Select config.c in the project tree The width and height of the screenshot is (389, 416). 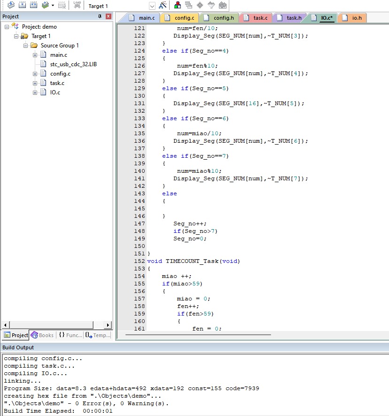point(60,74)
